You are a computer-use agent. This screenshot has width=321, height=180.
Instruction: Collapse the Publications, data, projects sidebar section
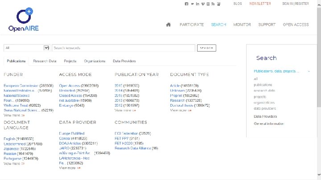309,71
